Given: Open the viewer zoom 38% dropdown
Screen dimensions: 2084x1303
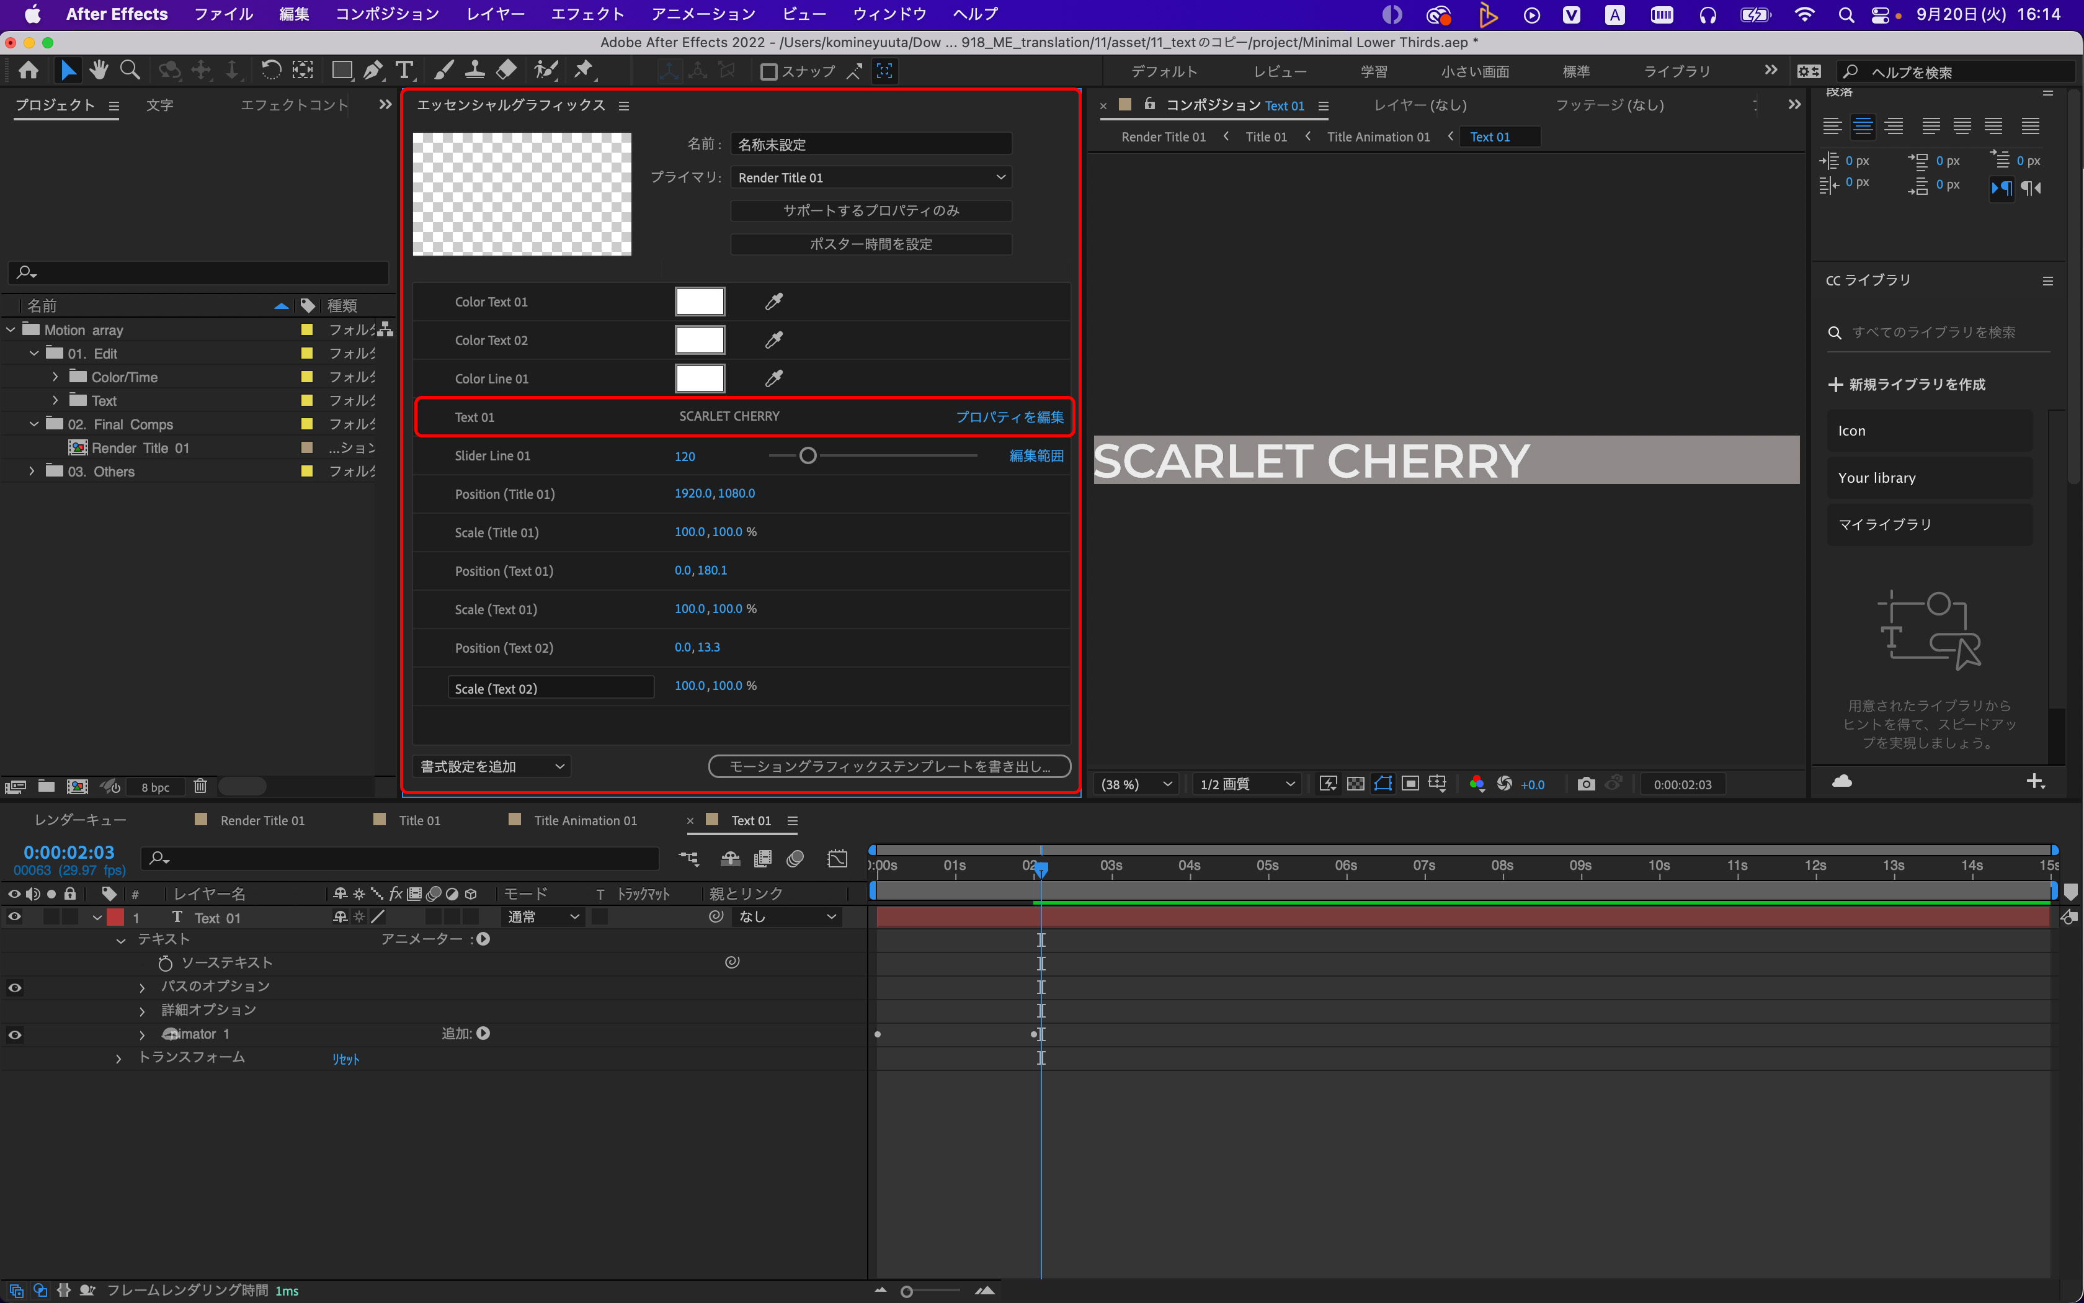Looking at the screenshot, I should [1136, 784].
